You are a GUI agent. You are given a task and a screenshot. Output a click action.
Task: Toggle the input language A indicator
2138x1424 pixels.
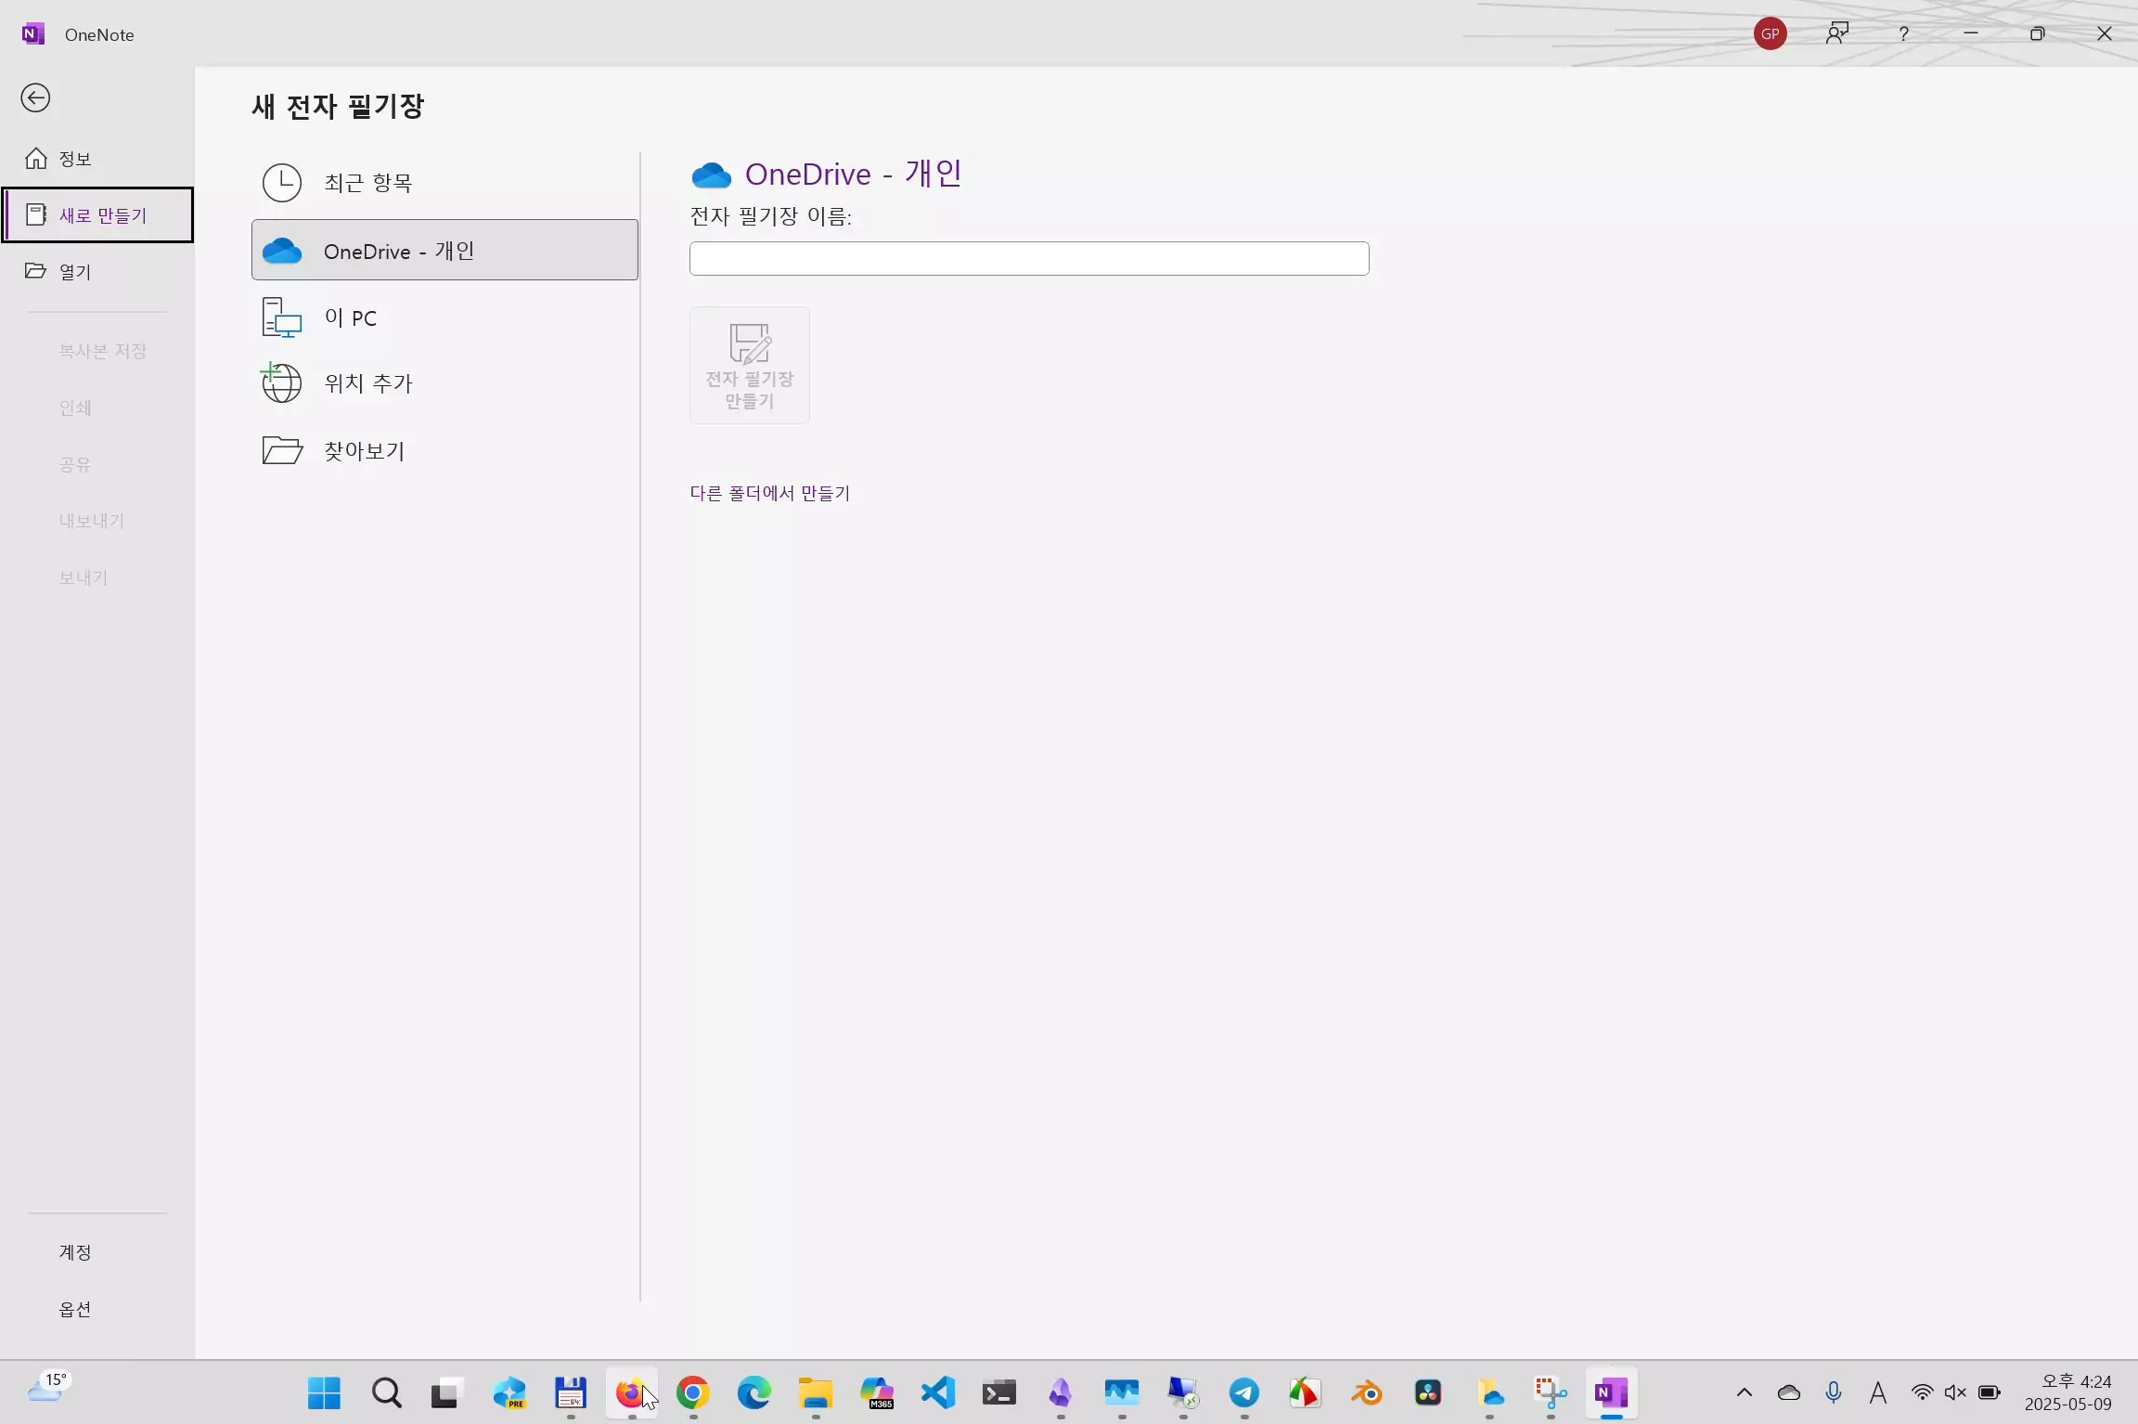point(1878,1392)
